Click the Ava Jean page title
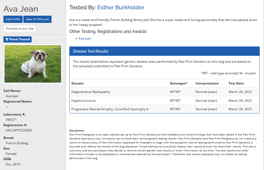Image resolution: width=264 pixels, height=170 pixels. click(x=21, y=9)
